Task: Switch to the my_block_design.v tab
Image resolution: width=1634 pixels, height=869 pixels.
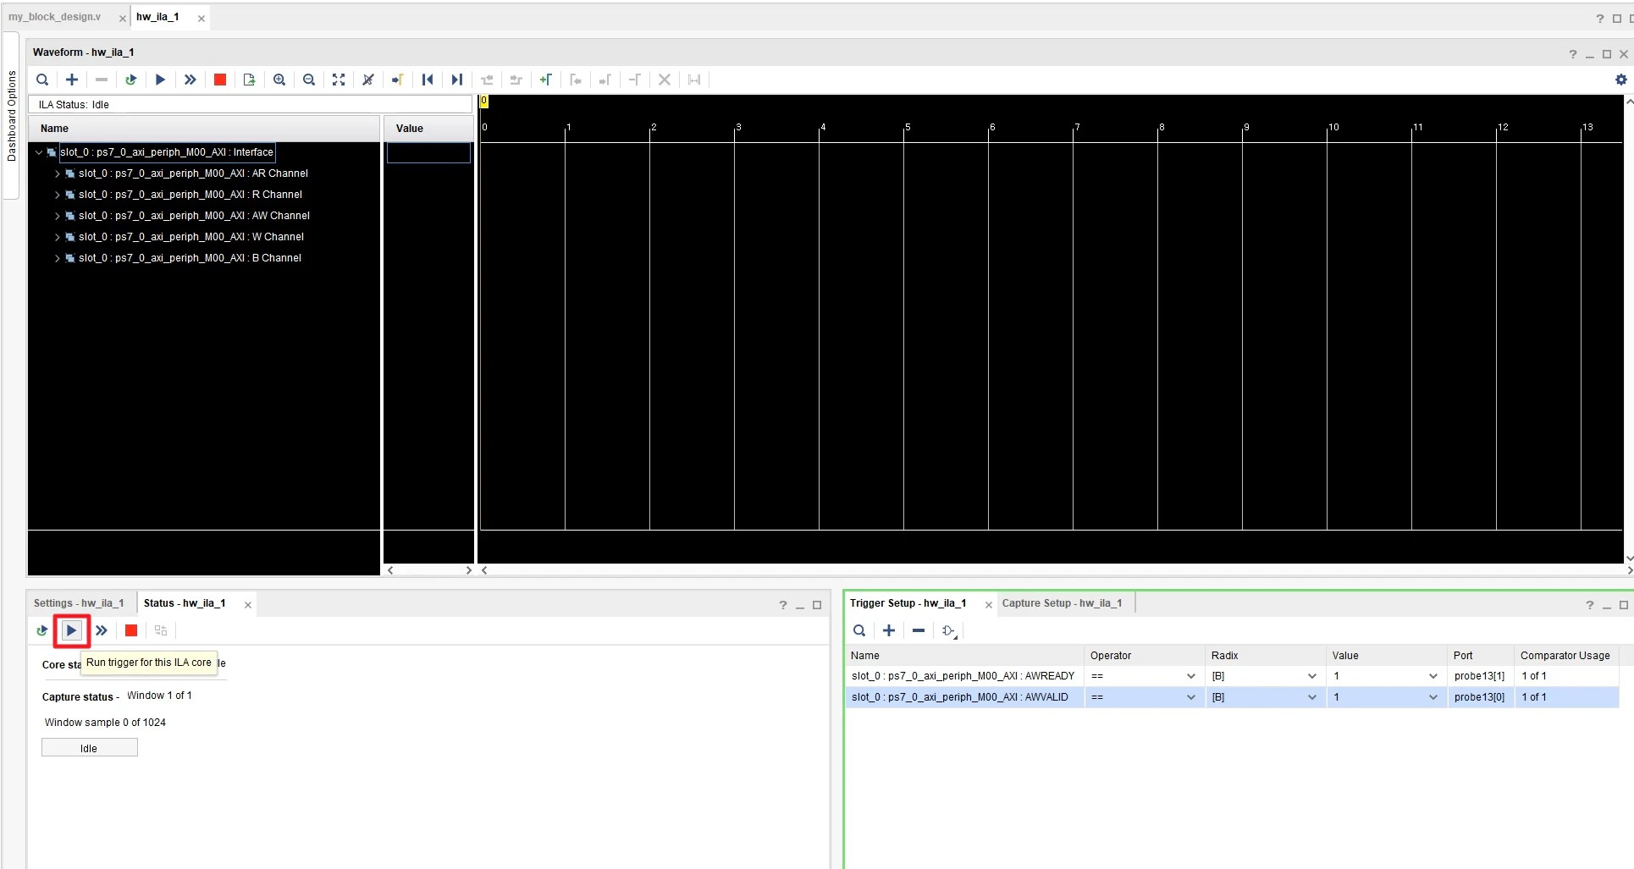Action: 55,17
